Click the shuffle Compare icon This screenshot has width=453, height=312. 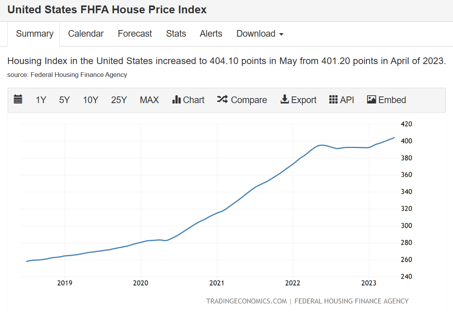point(222,100)
